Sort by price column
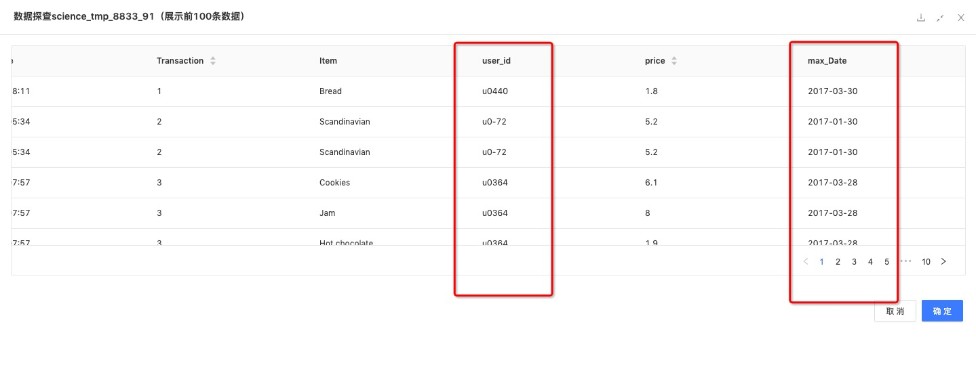This screenshot has height=375, width=976. [x=674, y=61]
